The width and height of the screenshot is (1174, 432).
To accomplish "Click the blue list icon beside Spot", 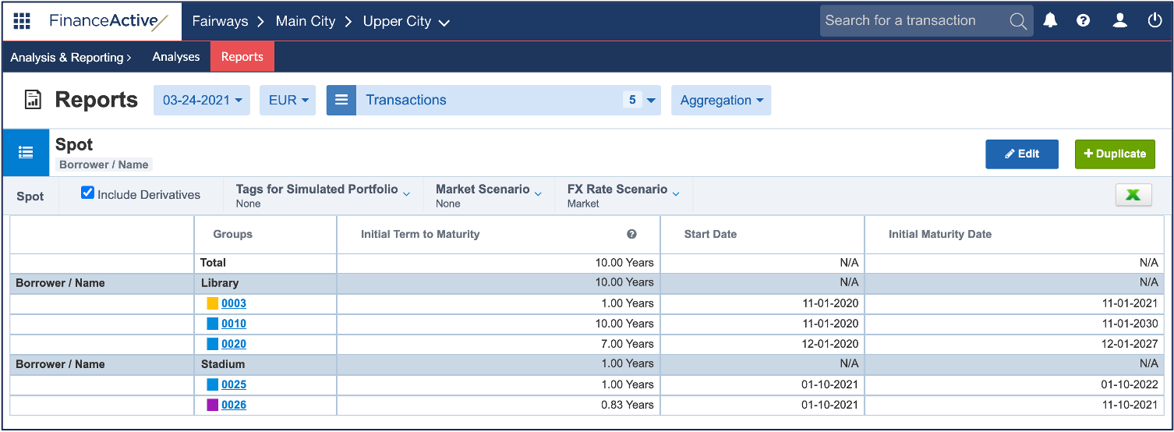I will pyautogui.click(x=26, y=152).
